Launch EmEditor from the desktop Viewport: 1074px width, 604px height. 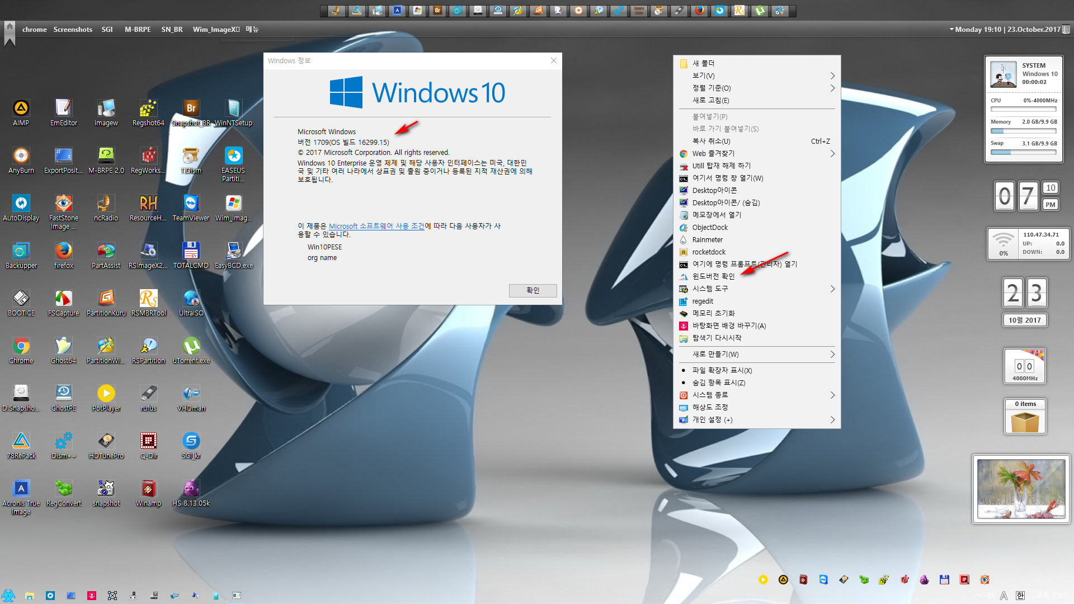64,112
